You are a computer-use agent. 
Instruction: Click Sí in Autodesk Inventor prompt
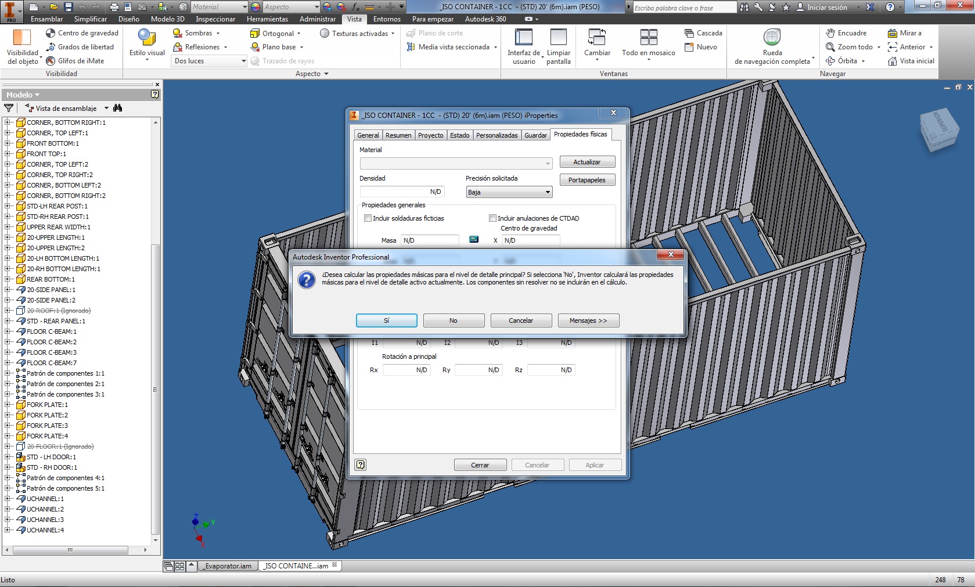point(386,320)
